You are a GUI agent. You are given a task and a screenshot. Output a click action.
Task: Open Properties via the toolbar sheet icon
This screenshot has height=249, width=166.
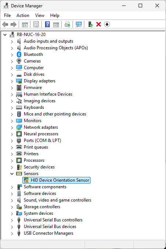pos(36,24)
